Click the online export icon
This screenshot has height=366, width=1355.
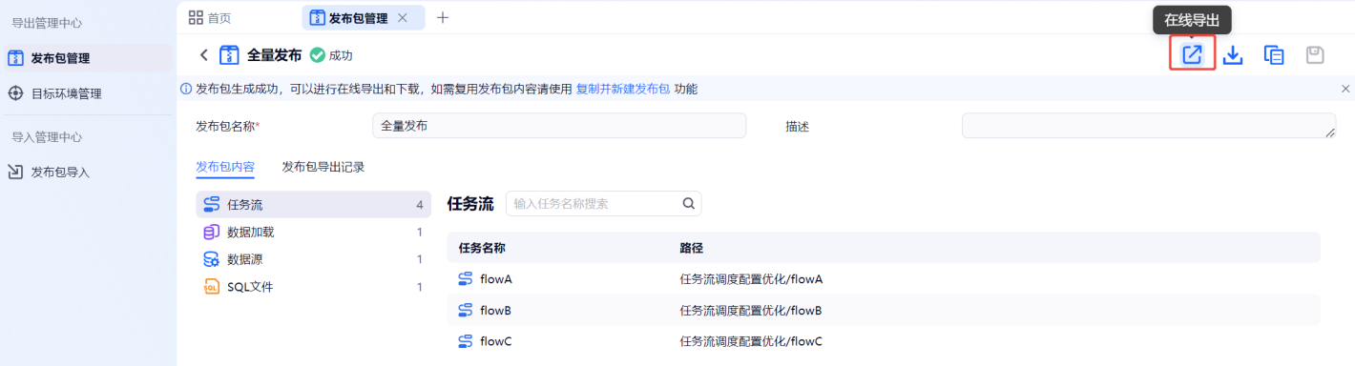pos(1192,54)
